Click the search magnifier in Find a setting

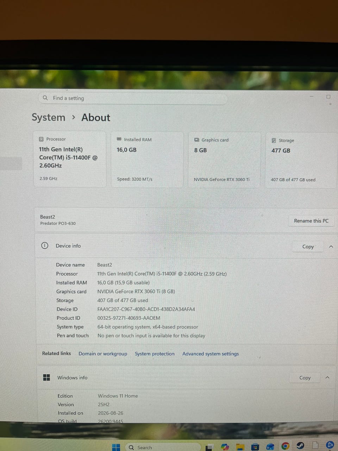tap(45, 98)
